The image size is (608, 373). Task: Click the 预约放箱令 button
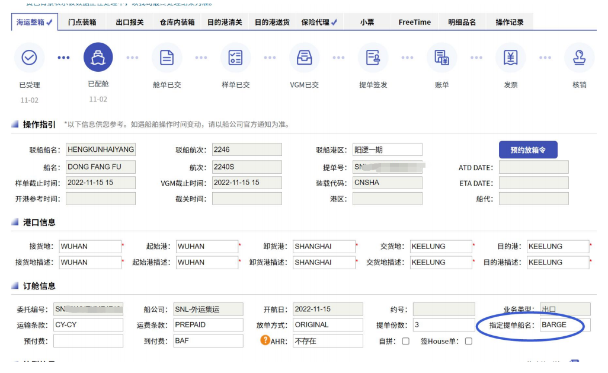pos(528,150)
